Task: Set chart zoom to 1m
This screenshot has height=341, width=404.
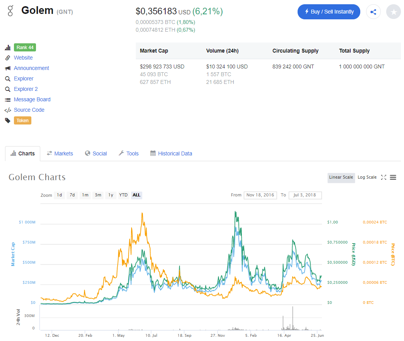Action: click(x=85, y=195)
